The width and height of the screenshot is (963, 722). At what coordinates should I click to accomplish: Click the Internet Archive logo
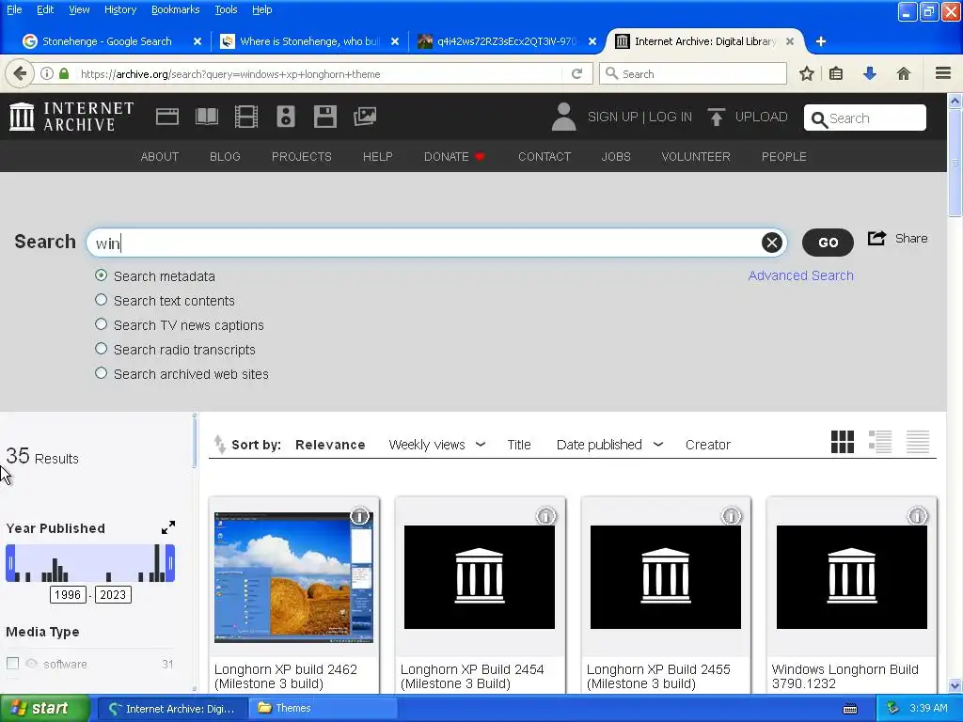pos(71,117)
